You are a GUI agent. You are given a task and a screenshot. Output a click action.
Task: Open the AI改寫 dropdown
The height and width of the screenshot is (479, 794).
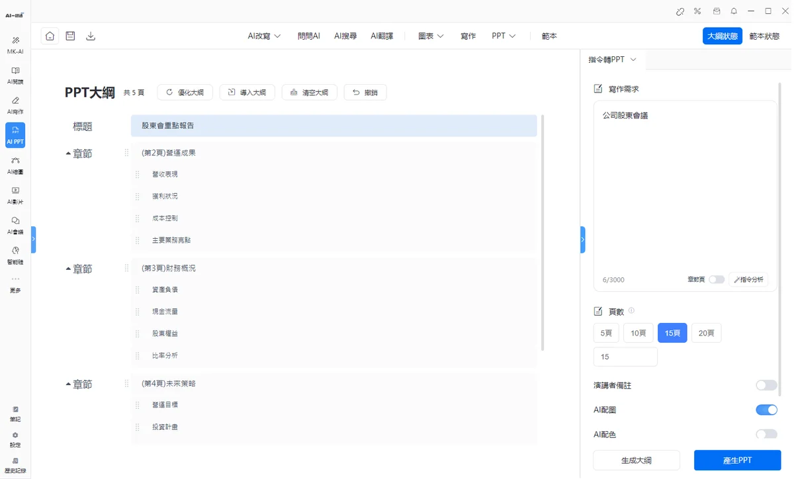264,36
